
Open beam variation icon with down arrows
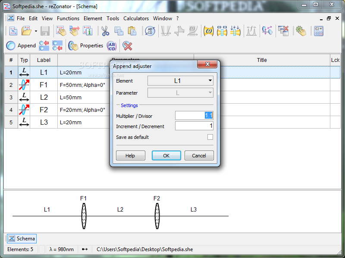point(235,31)
